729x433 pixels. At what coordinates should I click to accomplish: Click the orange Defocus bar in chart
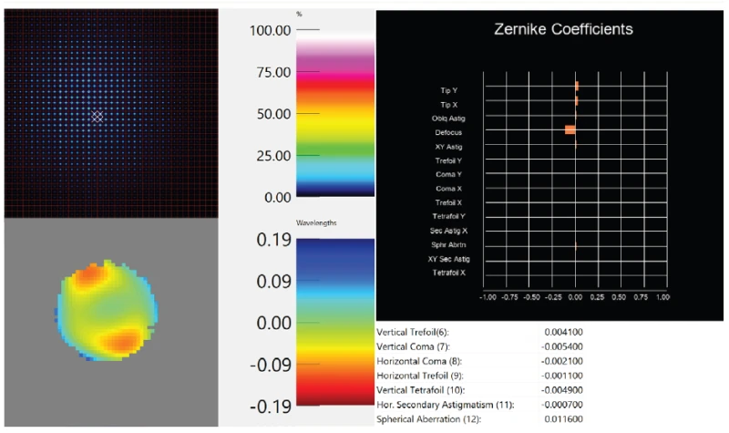570,130
